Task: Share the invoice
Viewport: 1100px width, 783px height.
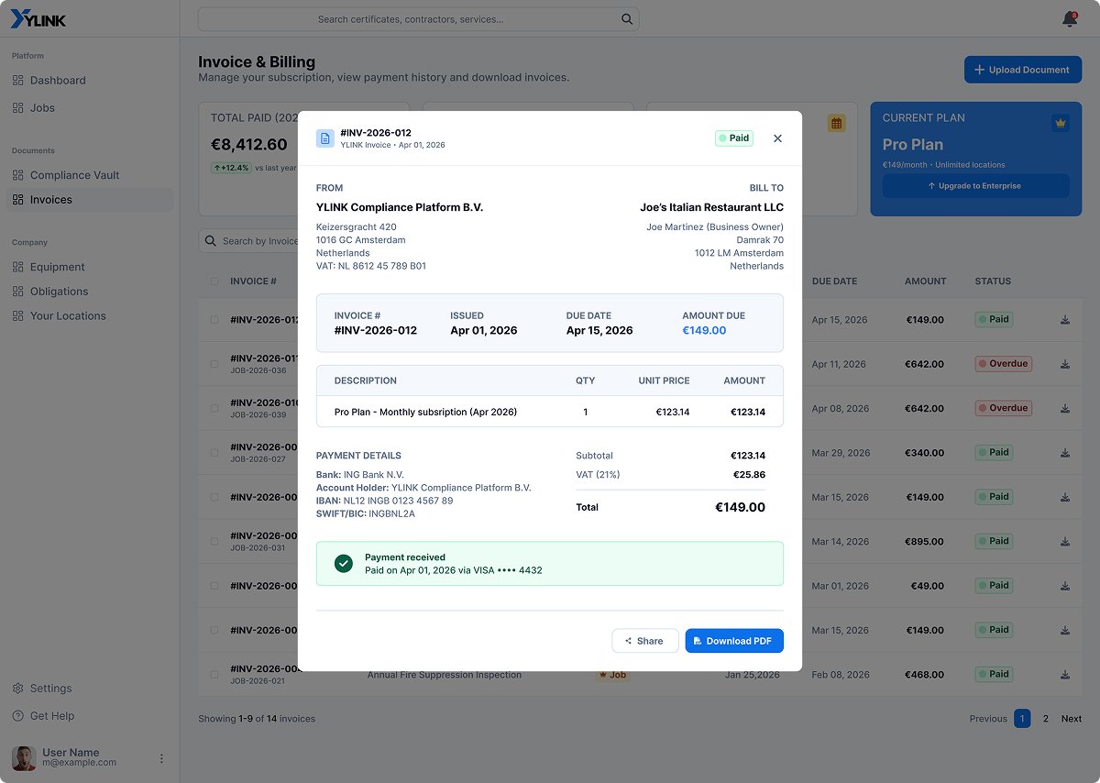Action: click(x=645, y=641)
